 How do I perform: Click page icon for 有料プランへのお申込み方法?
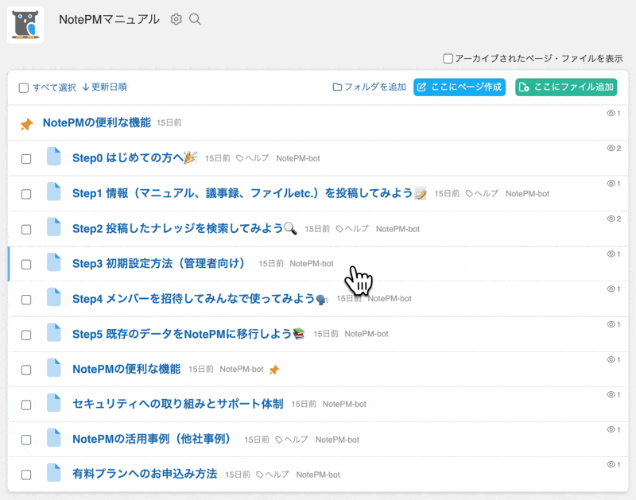coord(53,472)
